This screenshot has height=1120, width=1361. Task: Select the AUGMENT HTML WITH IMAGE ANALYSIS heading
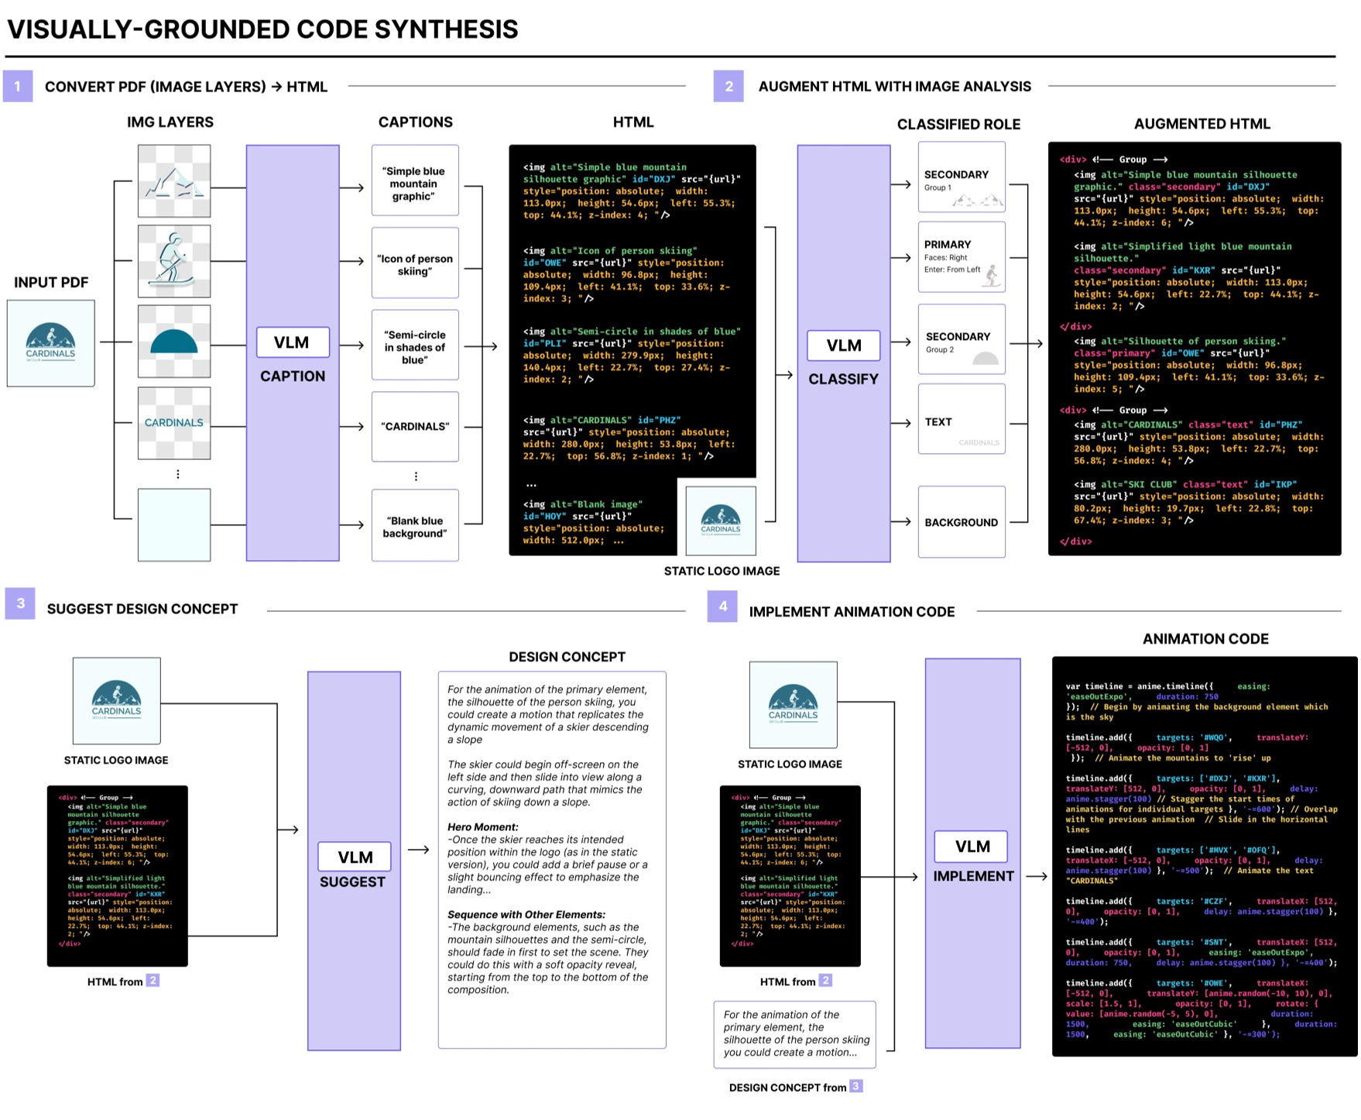coord(894,87)
